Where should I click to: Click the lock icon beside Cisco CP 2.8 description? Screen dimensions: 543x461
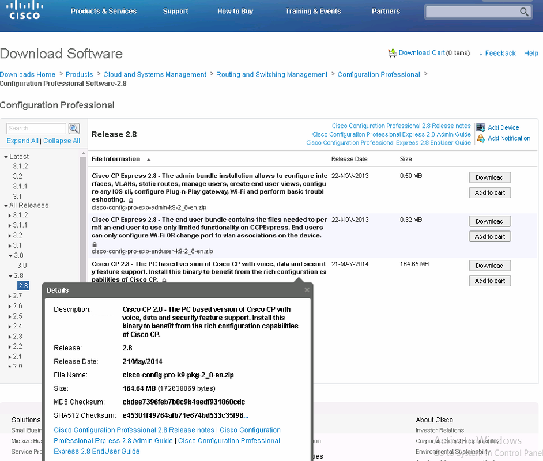point(164,280)
